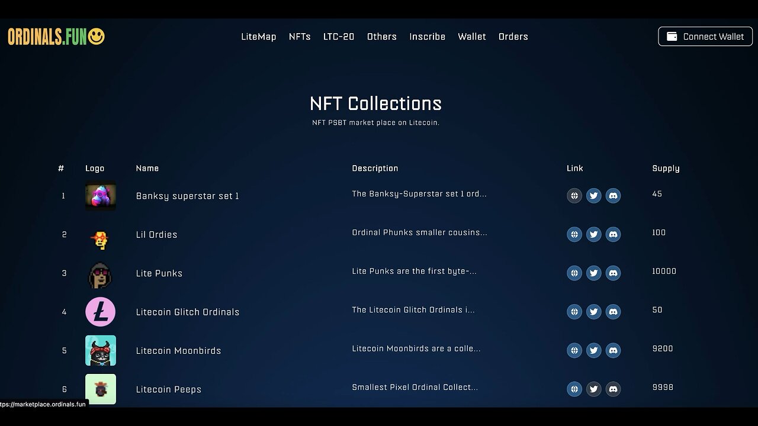Open Discord link for Litecoin Peeps
758x426 pixels.
coord(614,389)
